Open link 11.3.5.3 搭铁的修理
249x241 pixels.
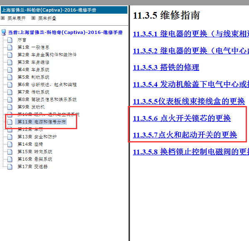[166, 67]
